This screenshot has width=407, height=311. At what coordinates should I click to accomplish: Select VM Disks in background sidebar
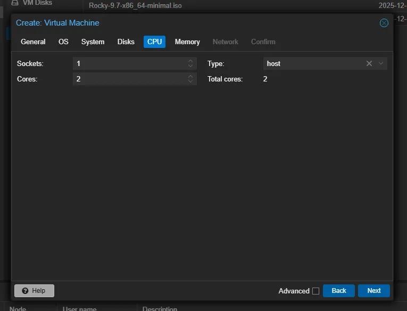pos(37,3)
